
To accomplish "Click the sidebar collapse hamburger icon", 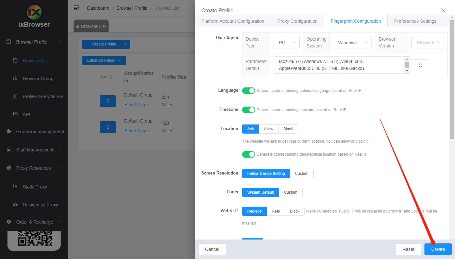I will point(76,8).
